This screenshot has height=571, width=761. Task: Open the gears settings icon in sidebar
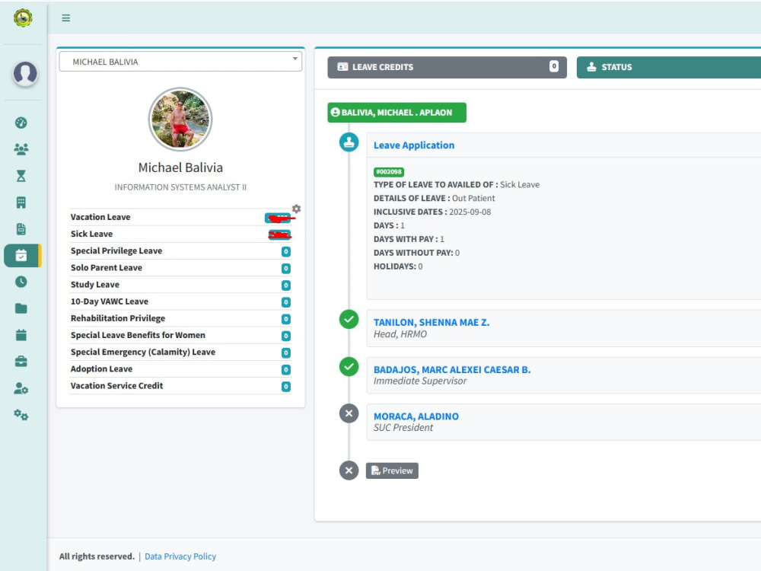point(21,415)
